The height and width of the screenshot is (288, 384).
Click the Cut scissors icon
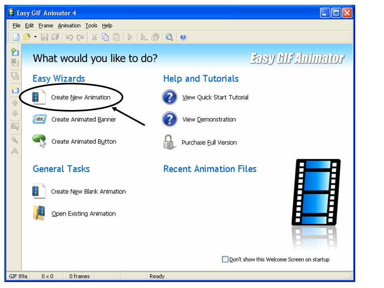[94, 37]
